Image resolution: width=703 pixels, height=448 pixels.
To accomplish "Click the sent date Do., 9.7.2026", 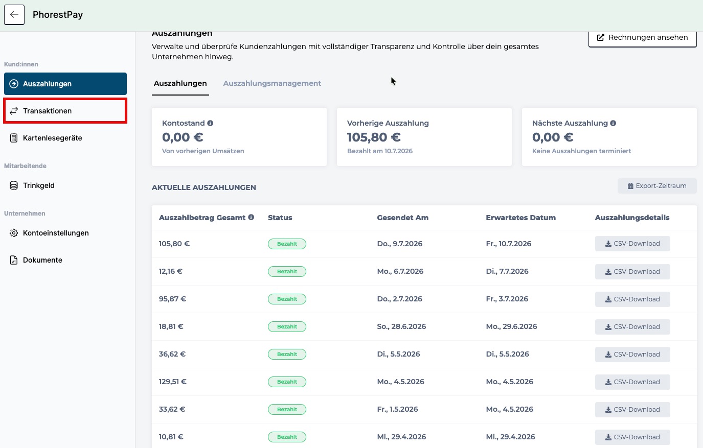I will point(400,244).
